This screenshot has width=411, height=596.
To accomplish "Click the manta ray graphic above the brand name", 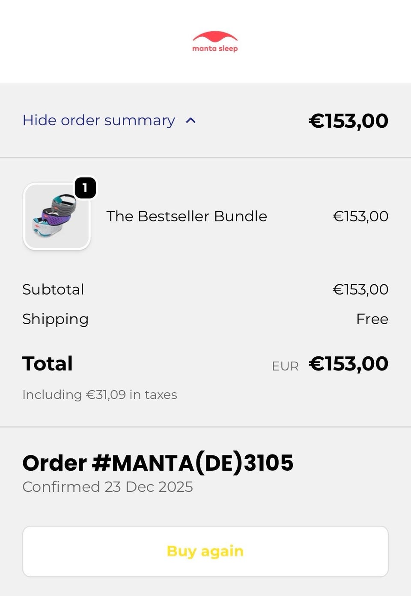I will click(215, 36).
